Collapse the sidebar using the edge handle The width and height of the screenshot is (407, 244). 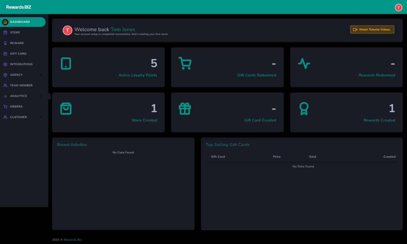pyautogui.click(x=49, y=96)
